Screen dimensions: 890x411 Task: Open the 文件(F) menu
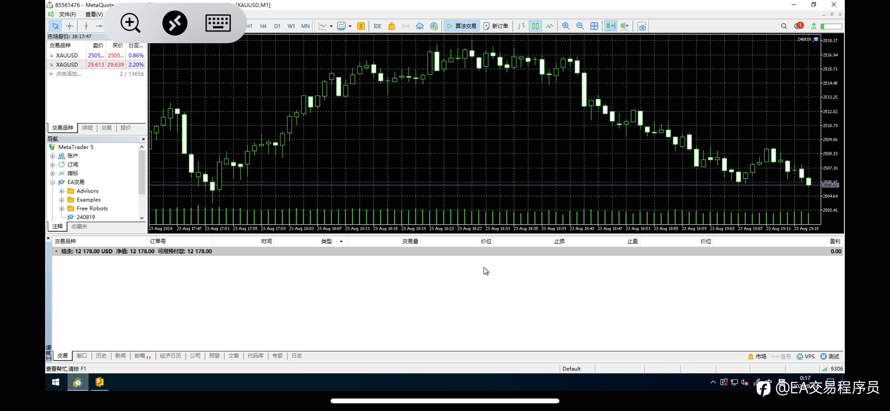67,14
